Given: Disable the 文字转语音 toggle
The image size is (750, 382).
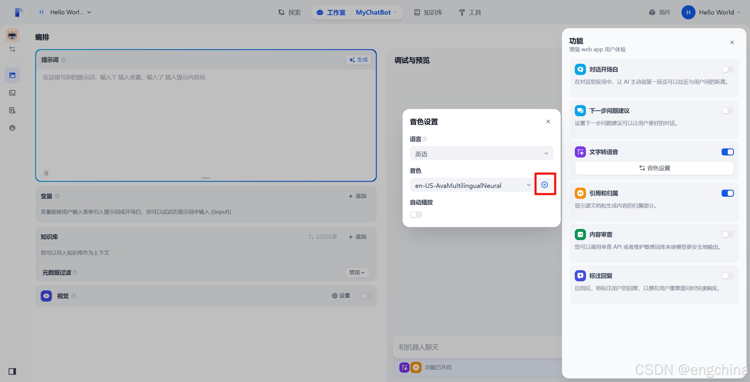Looking at the screenshot, I should (727, 152).
